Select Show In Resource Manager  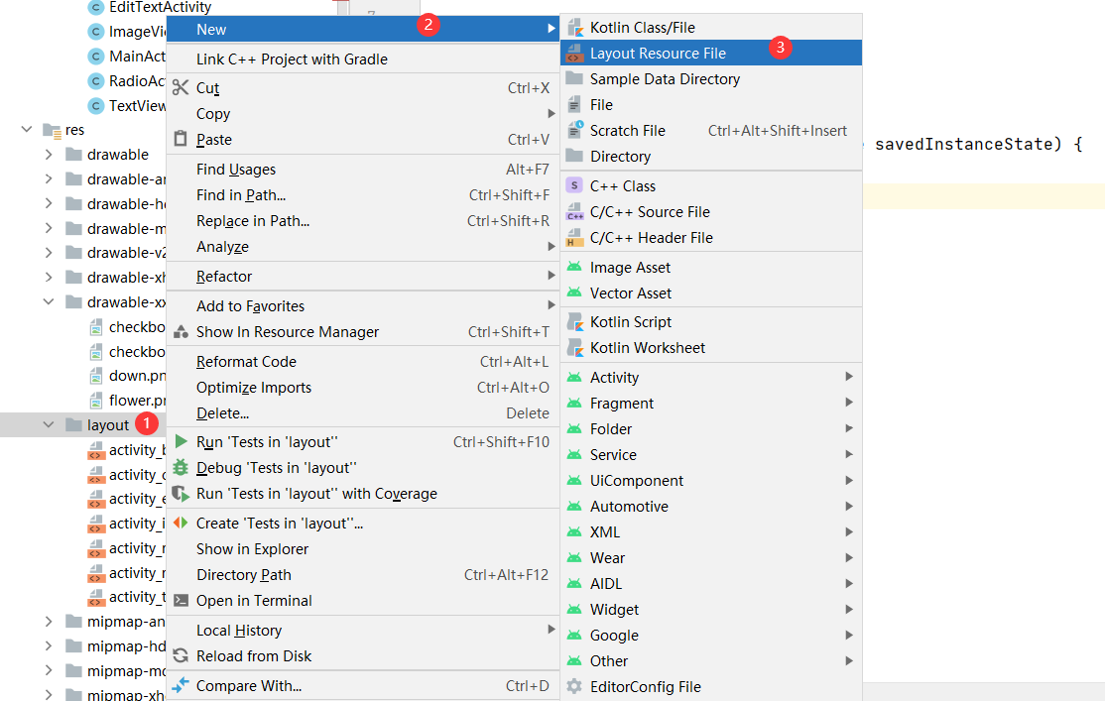[x=288, y=332]
